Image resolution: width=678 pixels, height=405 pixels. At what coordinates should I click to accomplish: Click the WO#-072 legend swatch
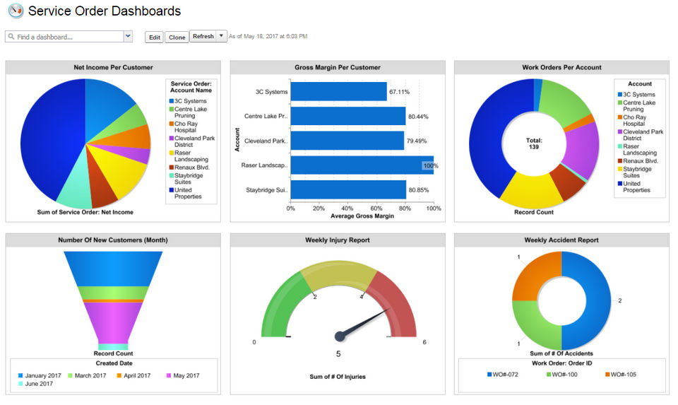pos(490,375)
